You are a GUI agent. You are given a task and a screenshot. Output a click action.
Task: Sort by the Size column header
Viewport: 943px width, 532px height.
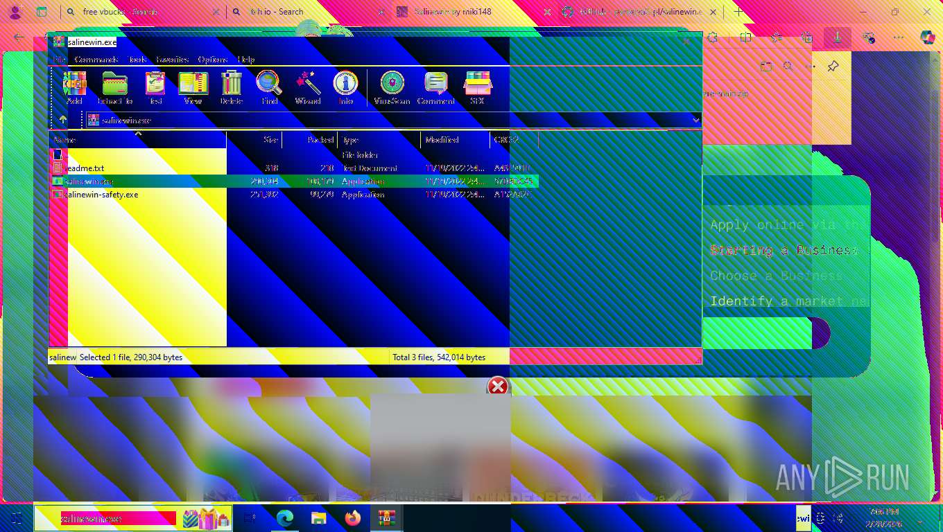click(x=254, y=140)
